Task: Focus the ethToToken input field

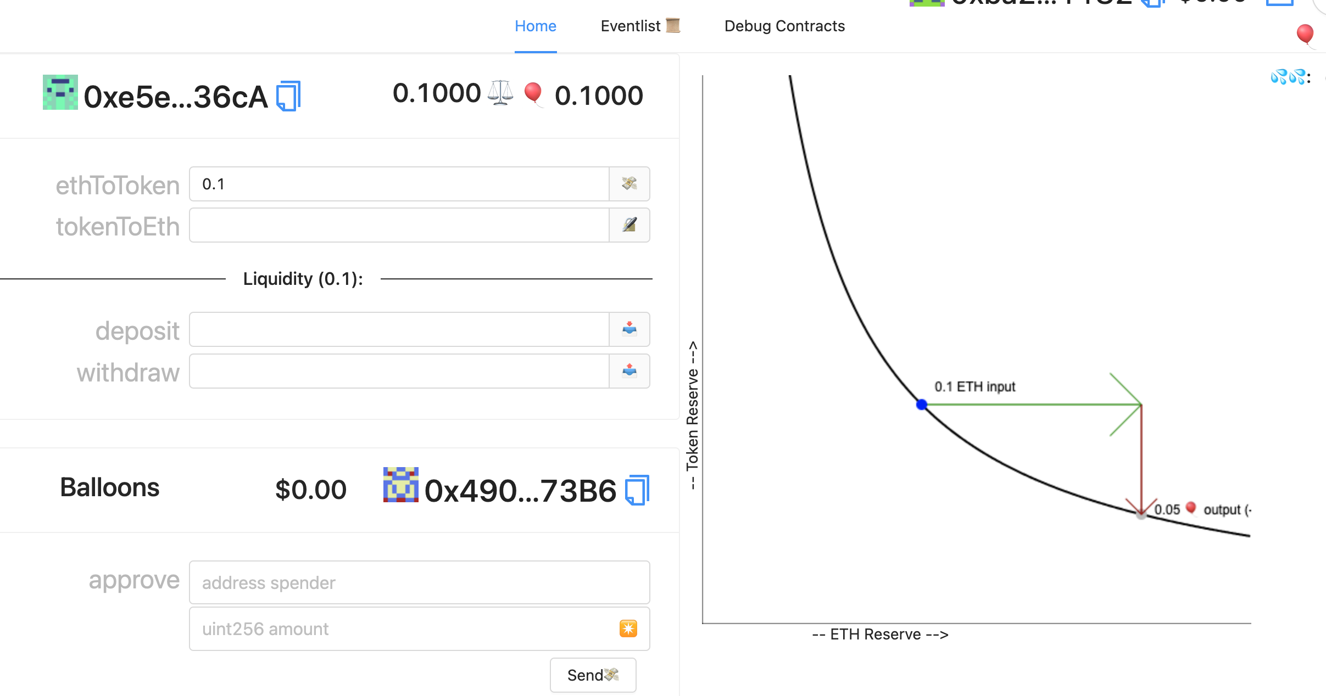Action: point(399,184)
